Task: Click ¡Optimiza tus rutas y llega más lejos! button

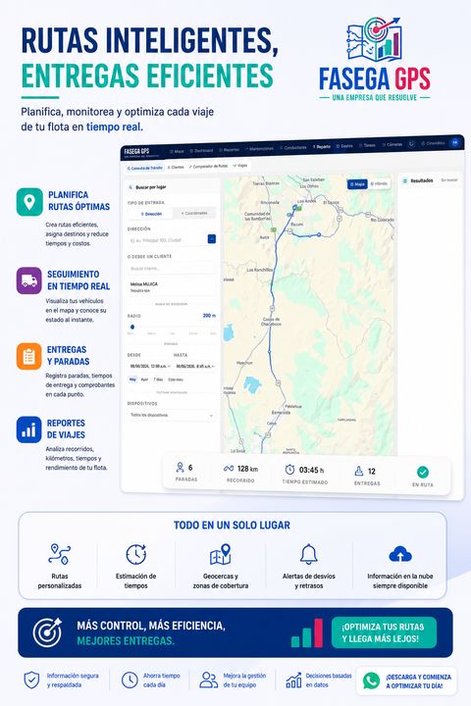Action: tap(384, 632)
